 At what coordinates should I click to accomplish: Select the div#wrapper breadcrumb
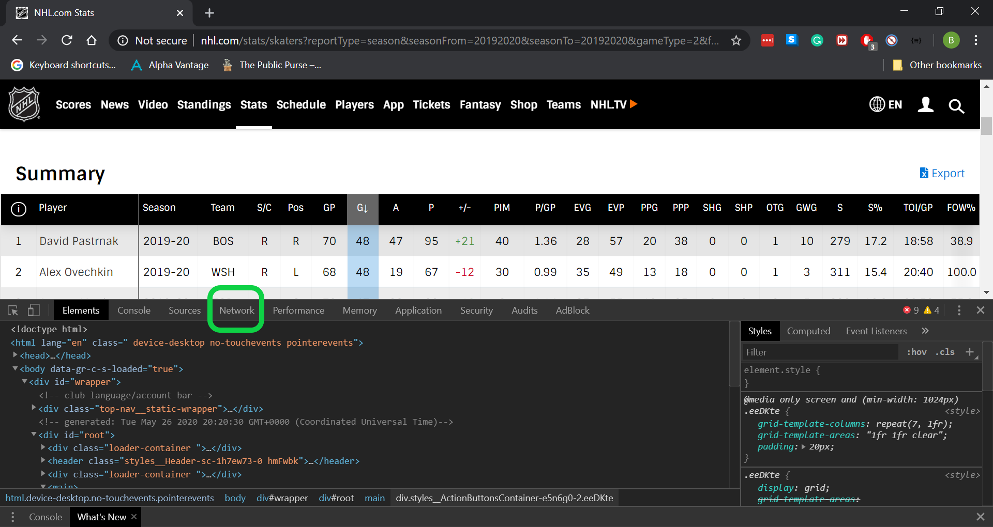pyautogui.click(x=282, y=498)
